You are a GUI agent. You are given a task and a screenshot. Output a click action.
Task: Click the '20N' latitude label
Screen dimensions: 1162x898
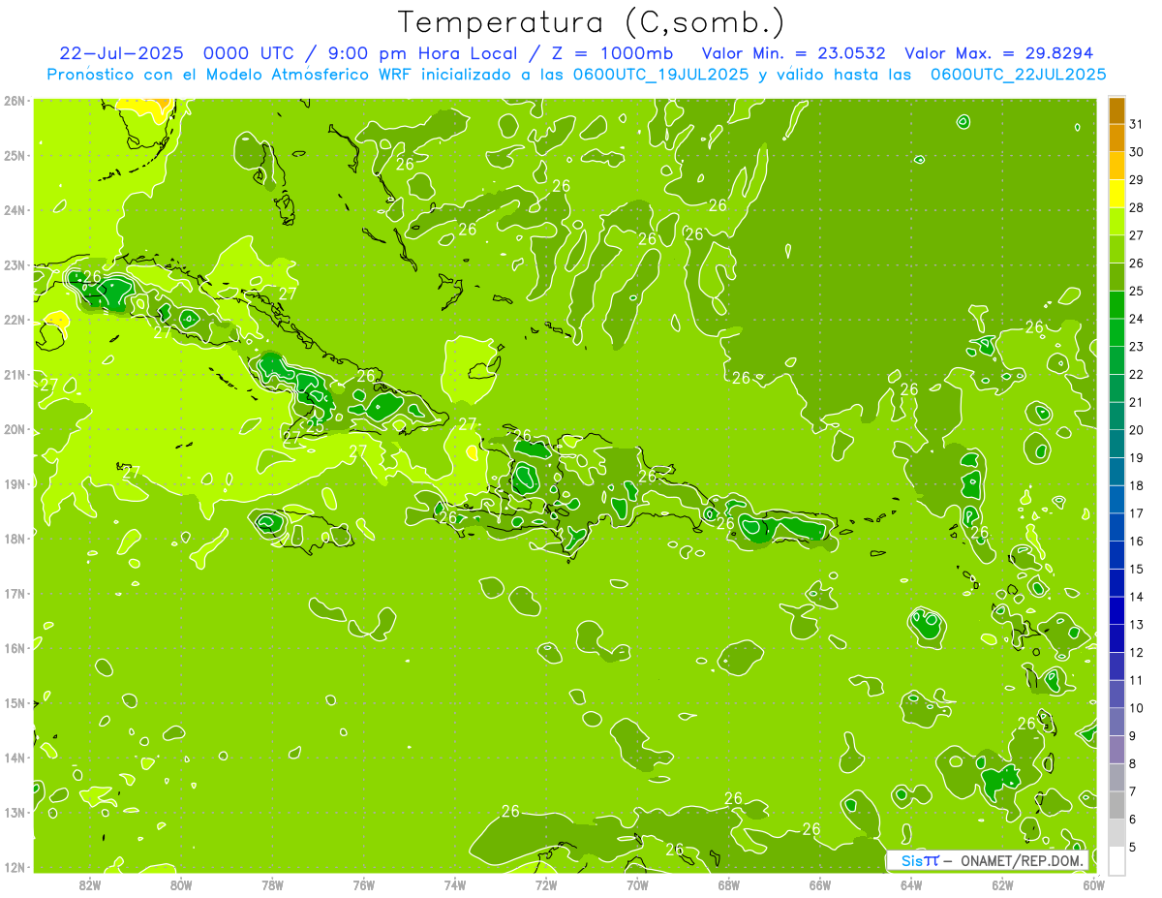tap(15, 429)
